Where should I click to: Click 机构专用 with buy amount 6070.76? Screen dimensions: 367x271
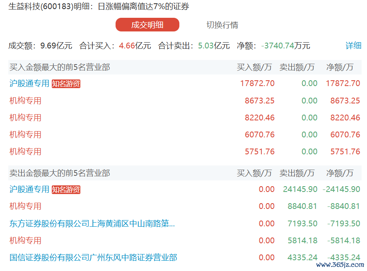point(25,134)
